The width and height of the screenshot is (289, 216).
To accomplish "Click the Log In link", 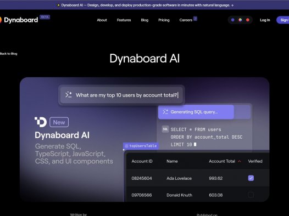I will (x=265, y=20).
